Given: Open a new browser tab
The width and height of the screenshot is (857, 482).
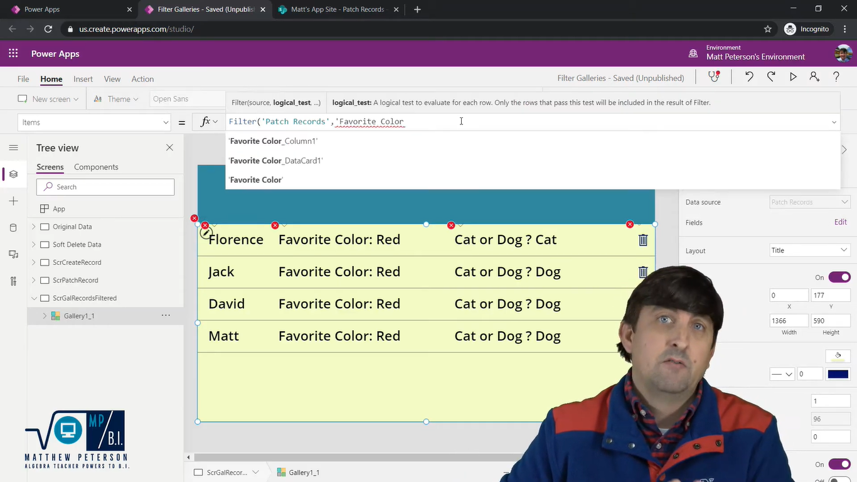Looking at the screenshot, I should (x=417, y=9).
